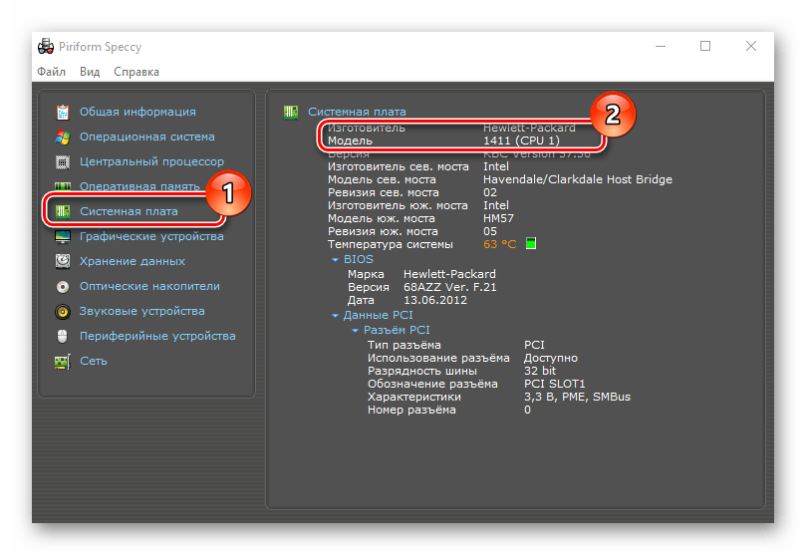Image resolution: width=806 pixels, height=555 pixels.
Task: Open the Хранение данных disk icon
Action: pyautogui.click(x=63, y=261)
